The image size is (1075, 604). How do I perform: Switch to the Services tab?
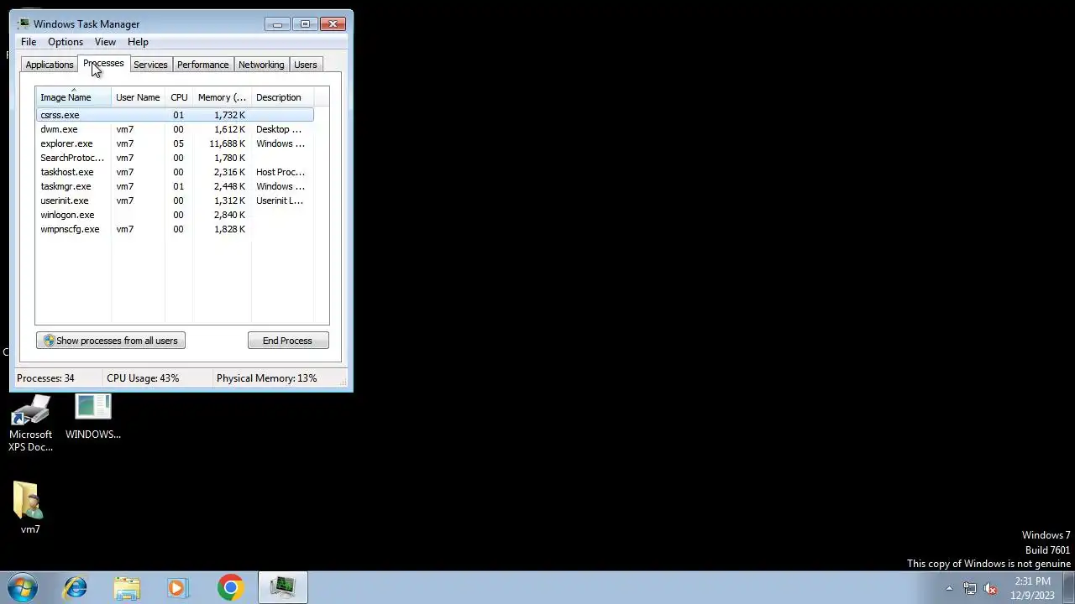tap(150, 65)
